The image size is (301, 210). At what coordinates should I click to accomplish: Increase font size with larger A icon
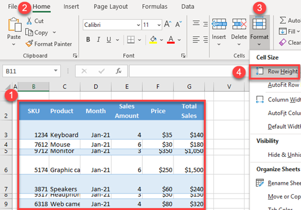point(167,24)
